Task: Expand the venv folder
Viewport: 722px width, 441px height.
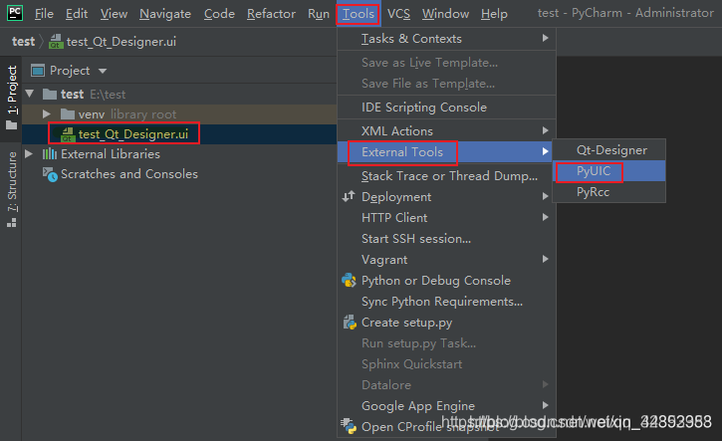Action: coord(46,113)
